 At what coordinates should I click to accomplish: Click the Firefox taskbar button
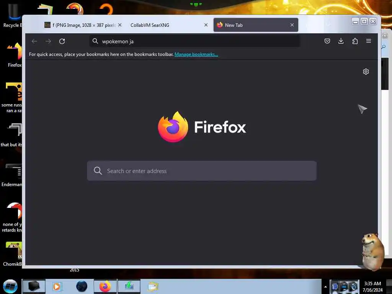[105, 286]
